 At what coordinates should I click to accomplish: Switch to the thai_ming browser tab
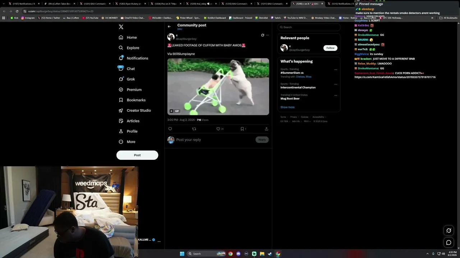[x=201, y=4]
